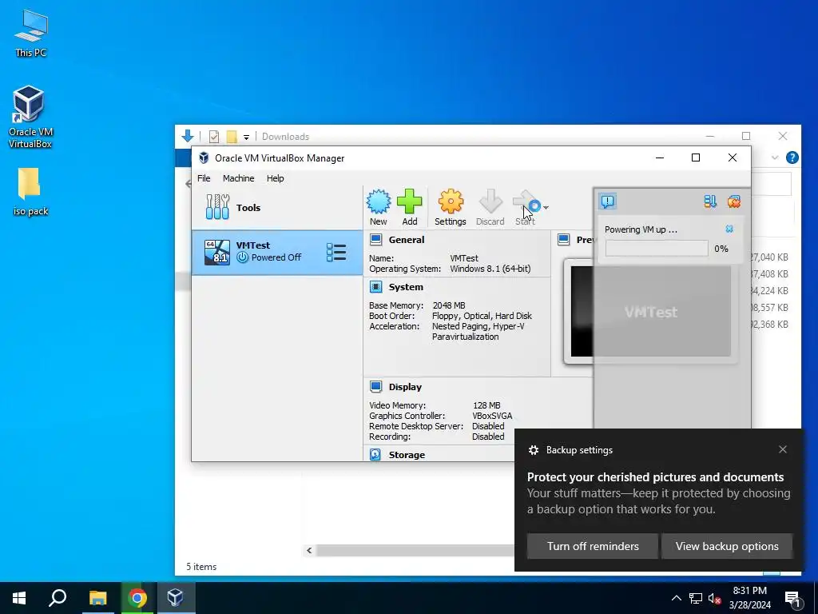
Task: Click the System section header
Action: (x=406, y=287)
